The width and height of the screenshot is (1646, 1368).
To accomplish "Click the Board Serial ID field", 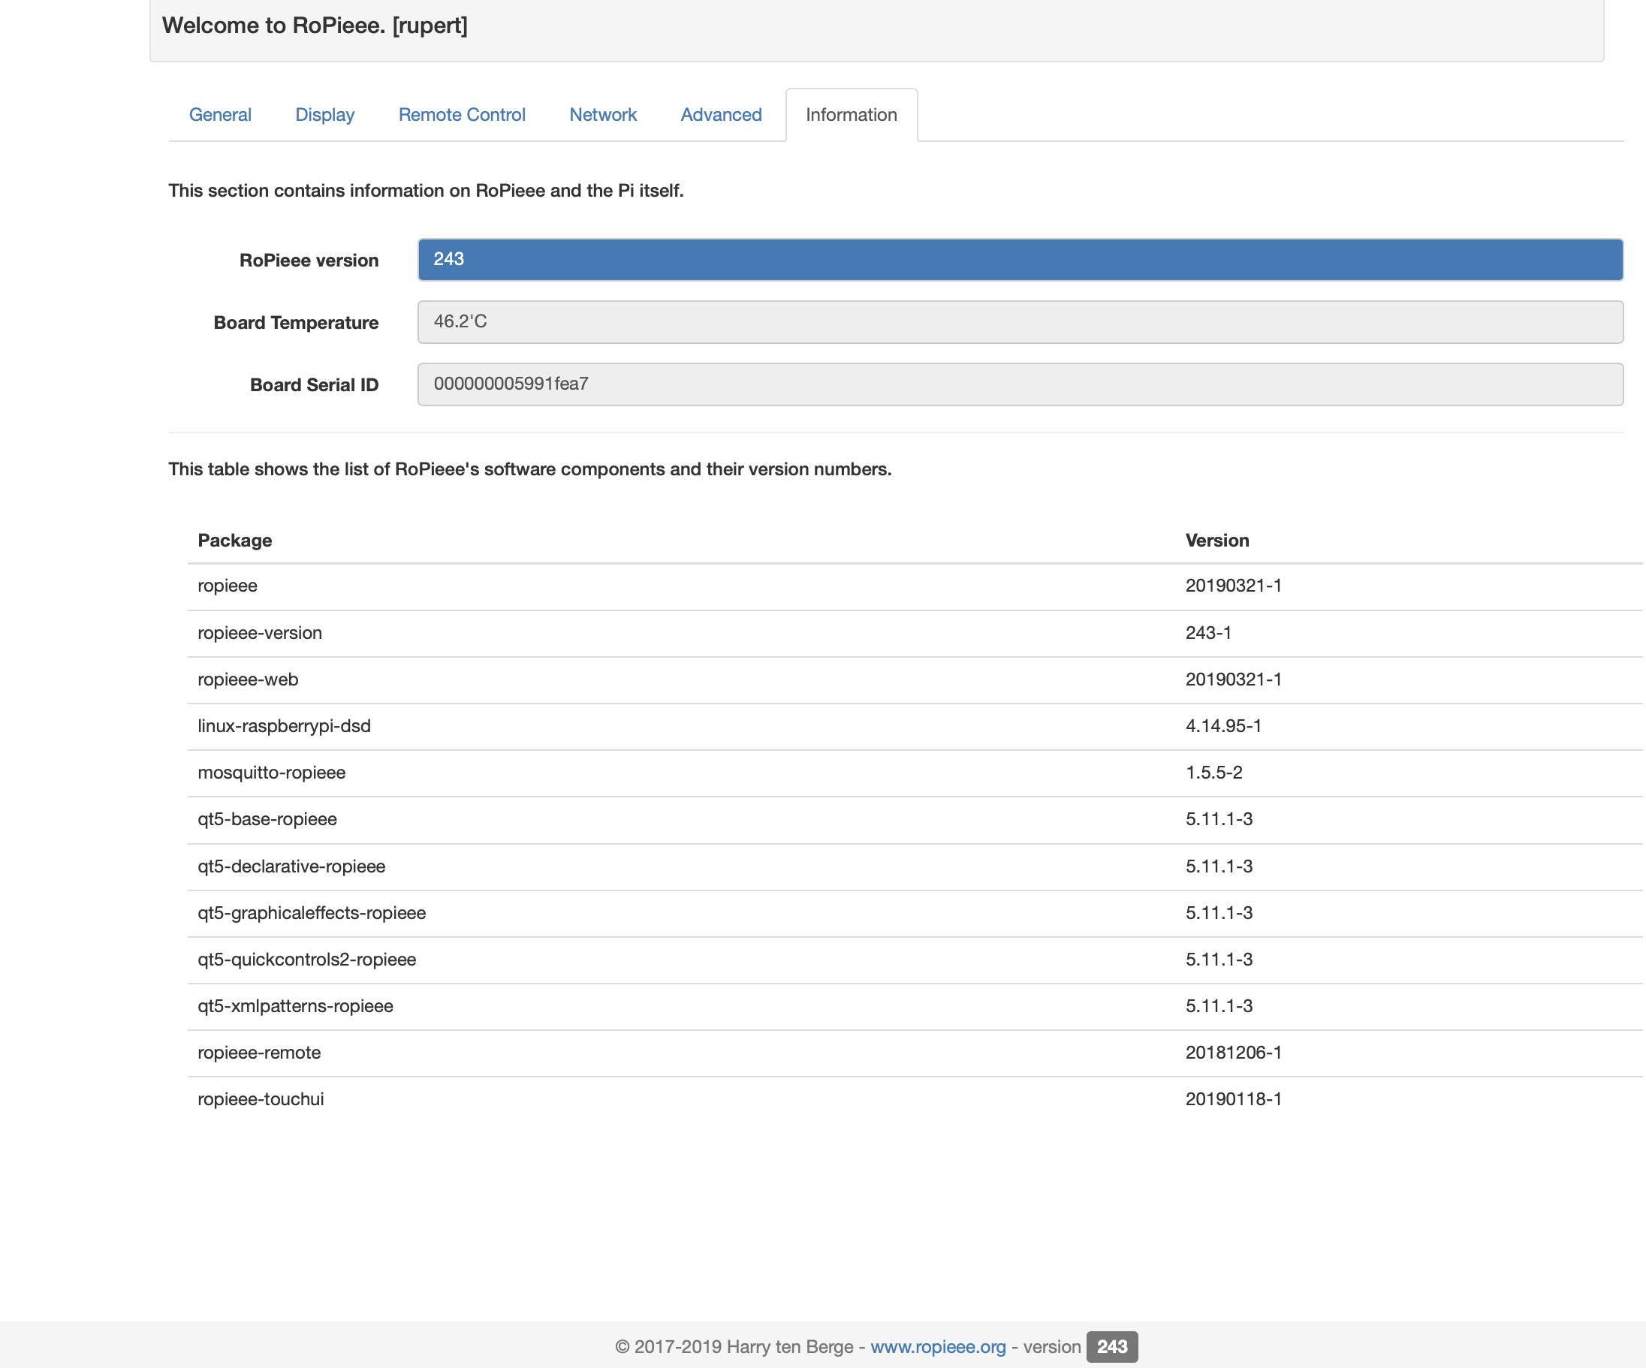I will pyautogui.click(x=1019, y=384).
